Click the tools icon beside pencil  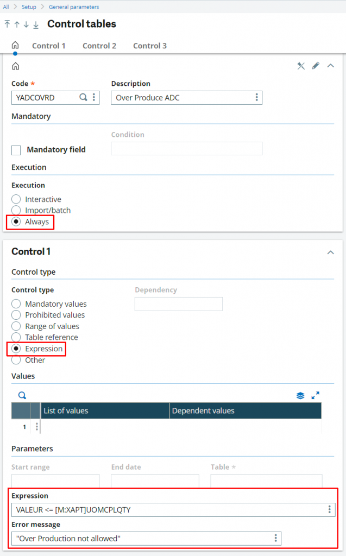point(301,66)
